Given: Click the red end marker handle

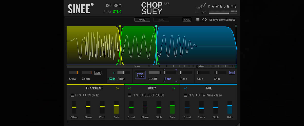Looking at the screenshot, I should pos(236,26).
